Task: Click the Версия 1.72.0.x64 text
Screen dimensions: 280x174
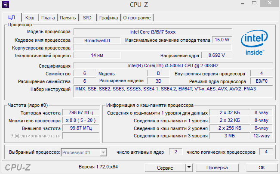Action: pyautogui.click(x=98, y=167)
